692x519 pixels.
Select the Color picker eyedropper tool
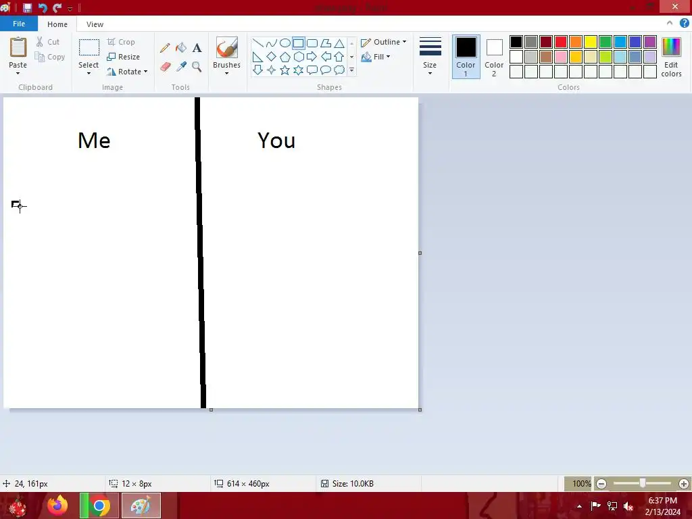pos(181,67)
